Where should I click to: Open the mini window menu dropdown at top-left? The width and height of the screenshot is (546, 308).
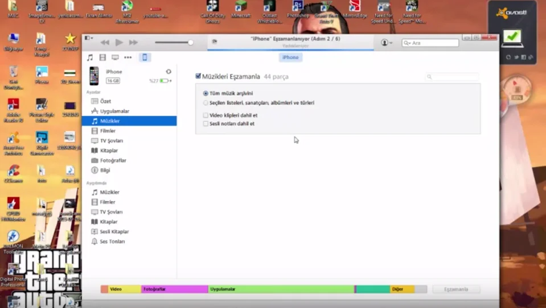[88, 38]
